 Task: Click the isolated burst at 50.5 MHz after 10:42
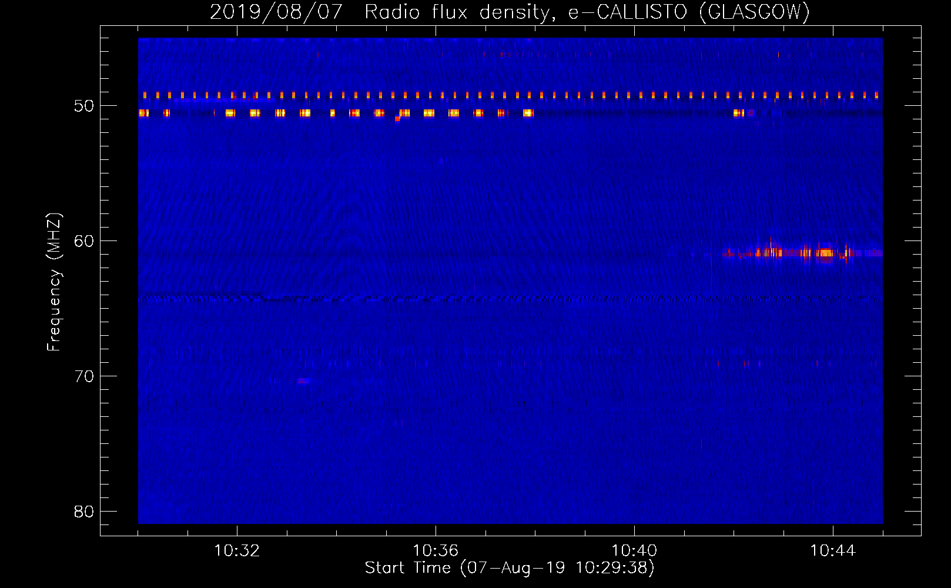(x=739, y=113)
